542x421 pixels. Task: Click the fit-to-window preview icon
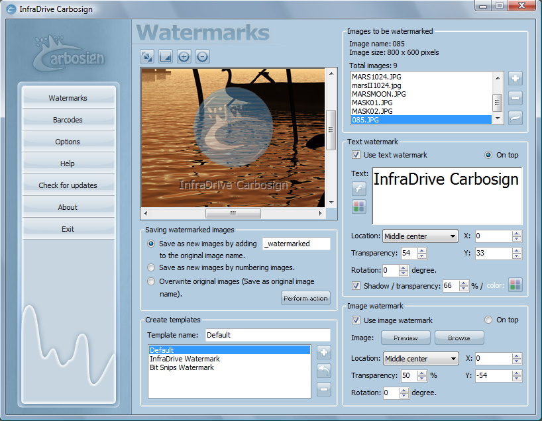[147, 56]
